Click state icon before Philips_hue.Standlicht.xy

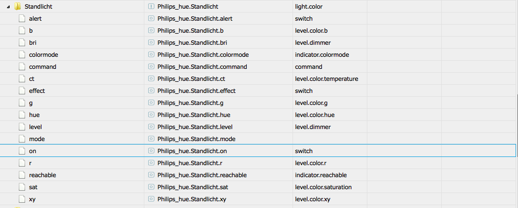151,199
